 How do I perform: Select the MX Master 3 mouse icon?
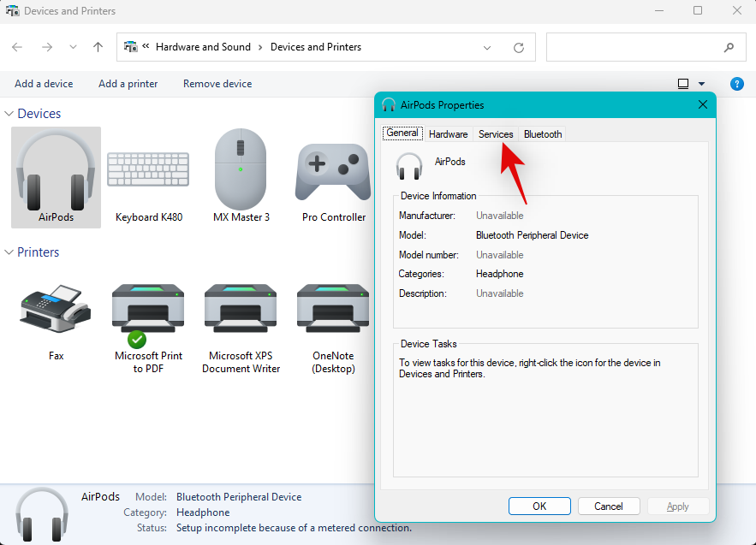[x=241, y=169]
